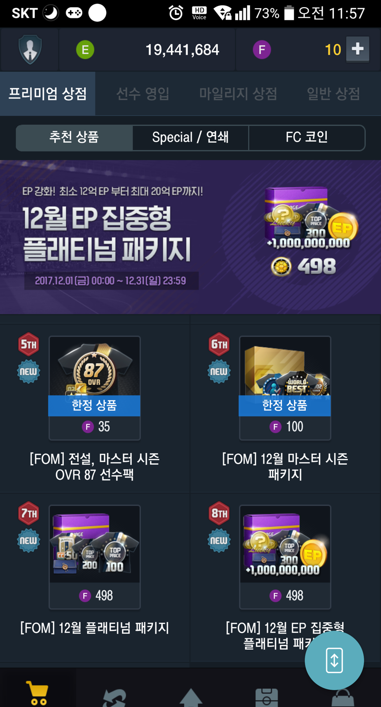Select the 추천 상품 sub-tab
The image size is (381, 707).
click(x=74, y=138)
